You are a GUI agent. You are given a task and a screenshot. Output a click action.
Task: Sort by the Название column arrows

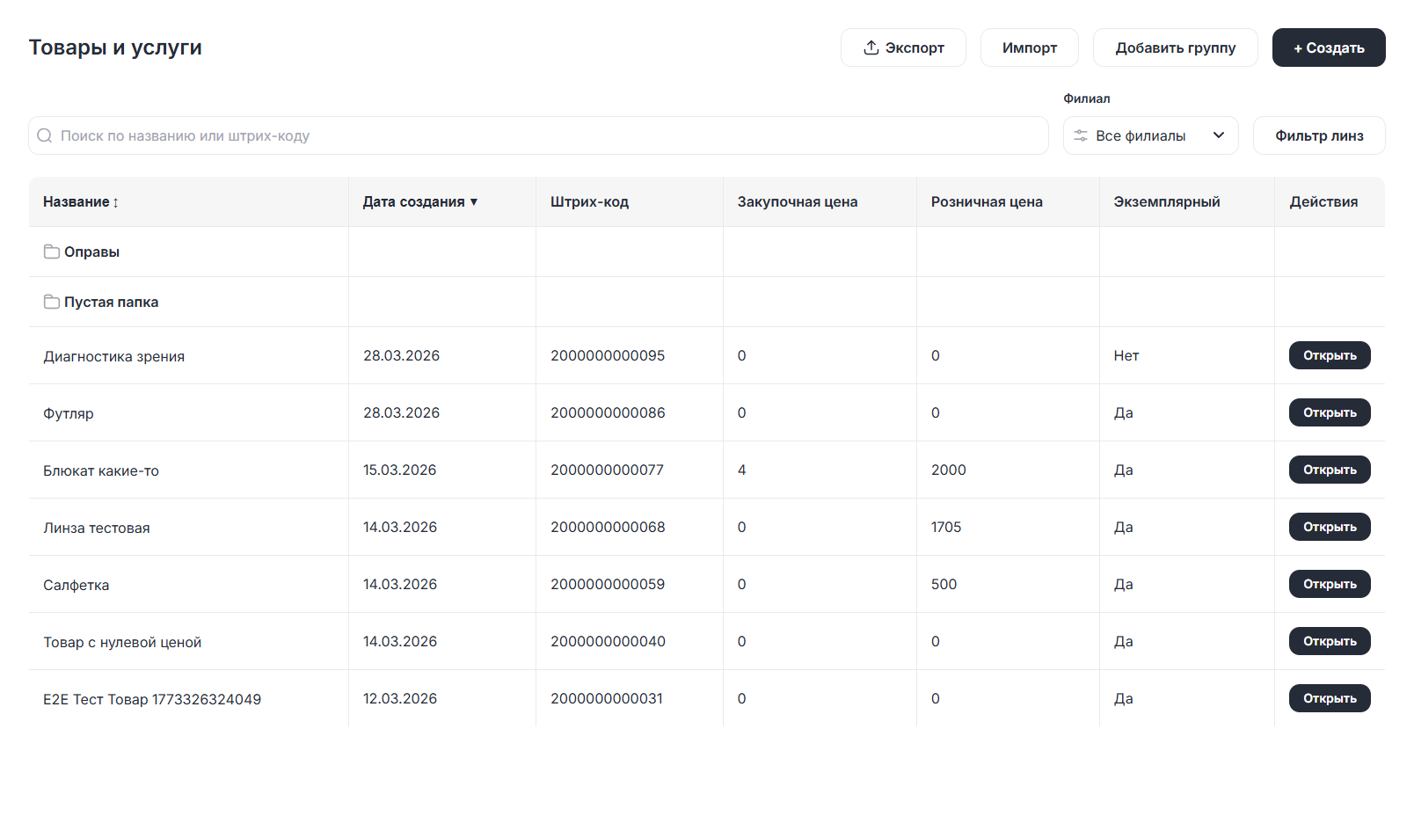[115, 202]
